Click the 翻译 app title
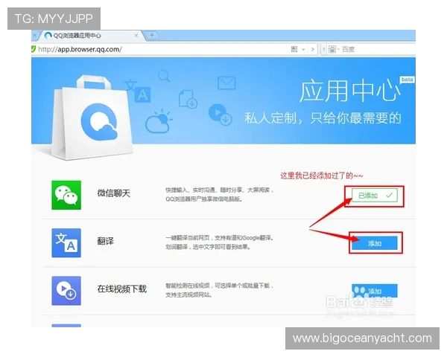The width and height of the screenshot is (447, 357). (106, 241)
